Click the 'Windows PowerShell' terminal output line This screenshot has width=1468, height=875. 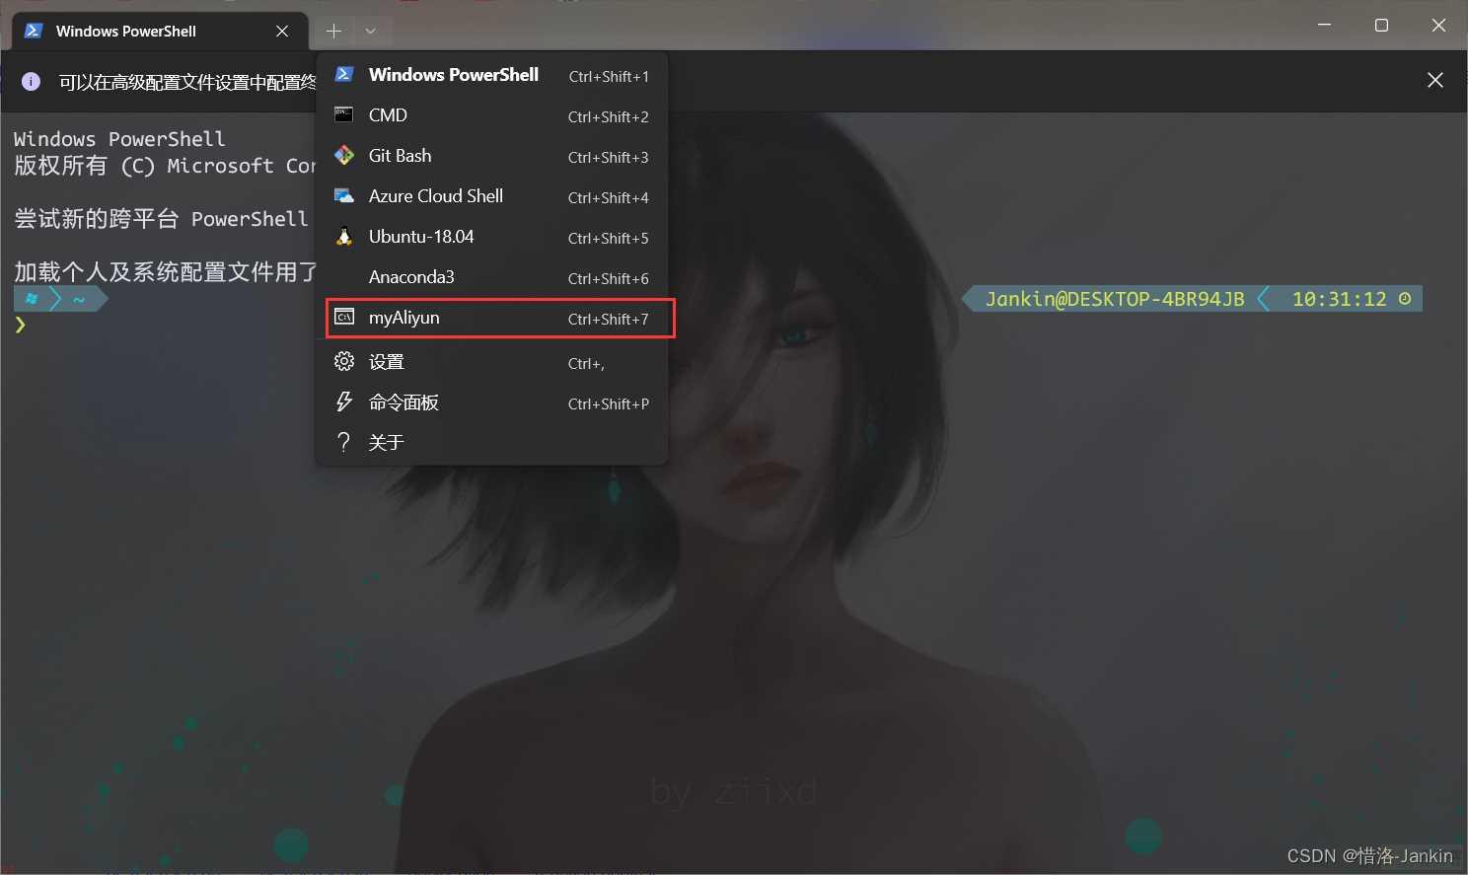[x=119, y=139]
